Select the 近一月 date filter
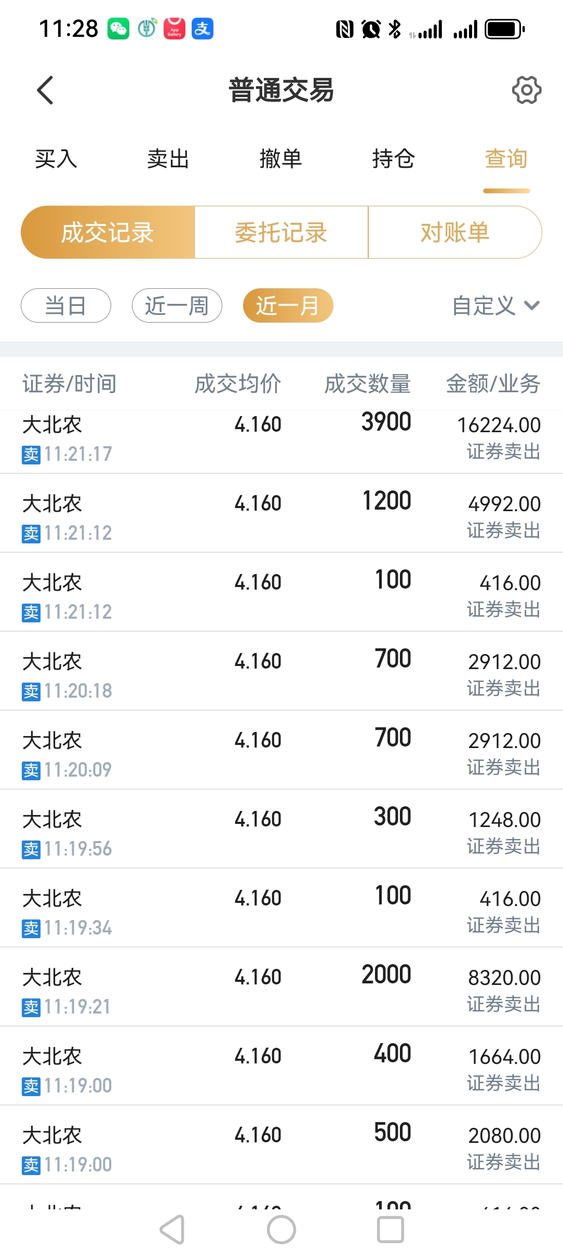Viewport: 563px width, 1253px height. tap(288, 305)
